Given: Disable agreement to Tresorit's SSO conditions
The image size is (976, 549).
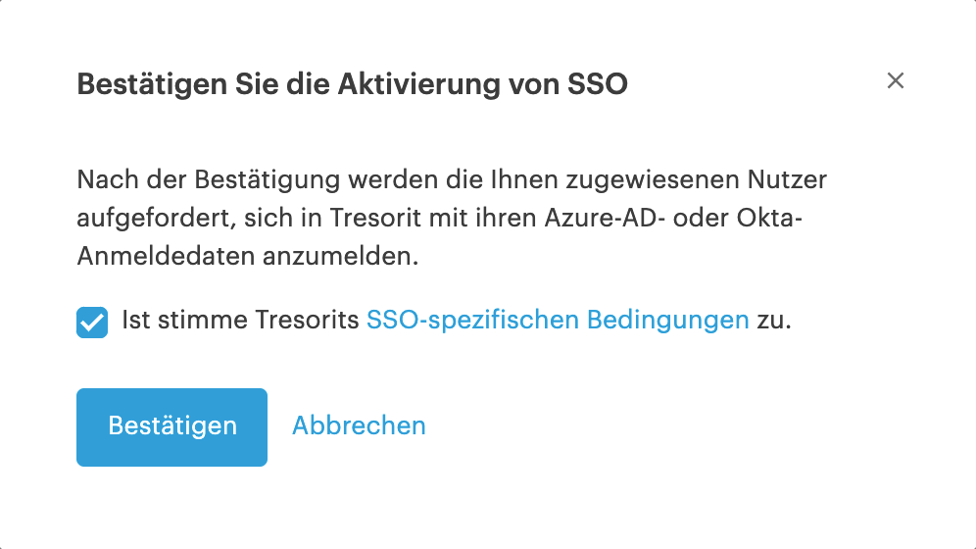Looking at the screenshot, I should click(92, 323).
